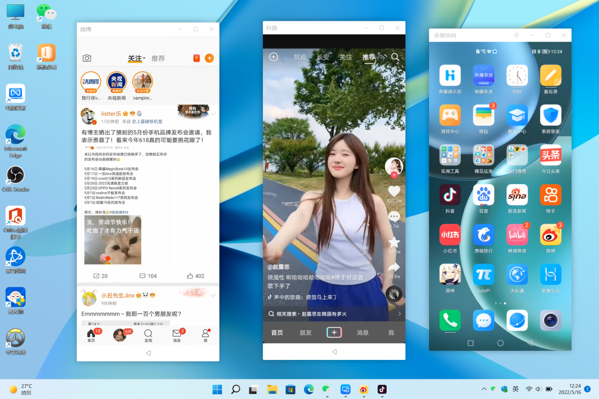
Task: Expand options chevron on 小丑先生Jinx post
Action: pos(213,296)
